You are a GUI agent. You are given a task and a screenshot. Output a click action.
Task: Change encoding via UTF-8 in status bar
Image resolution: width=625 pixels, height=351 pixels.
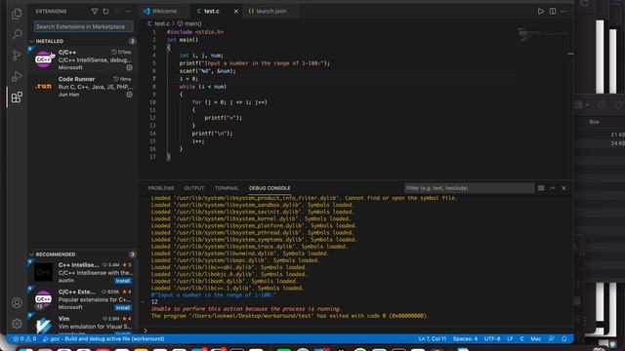(492, 338)
